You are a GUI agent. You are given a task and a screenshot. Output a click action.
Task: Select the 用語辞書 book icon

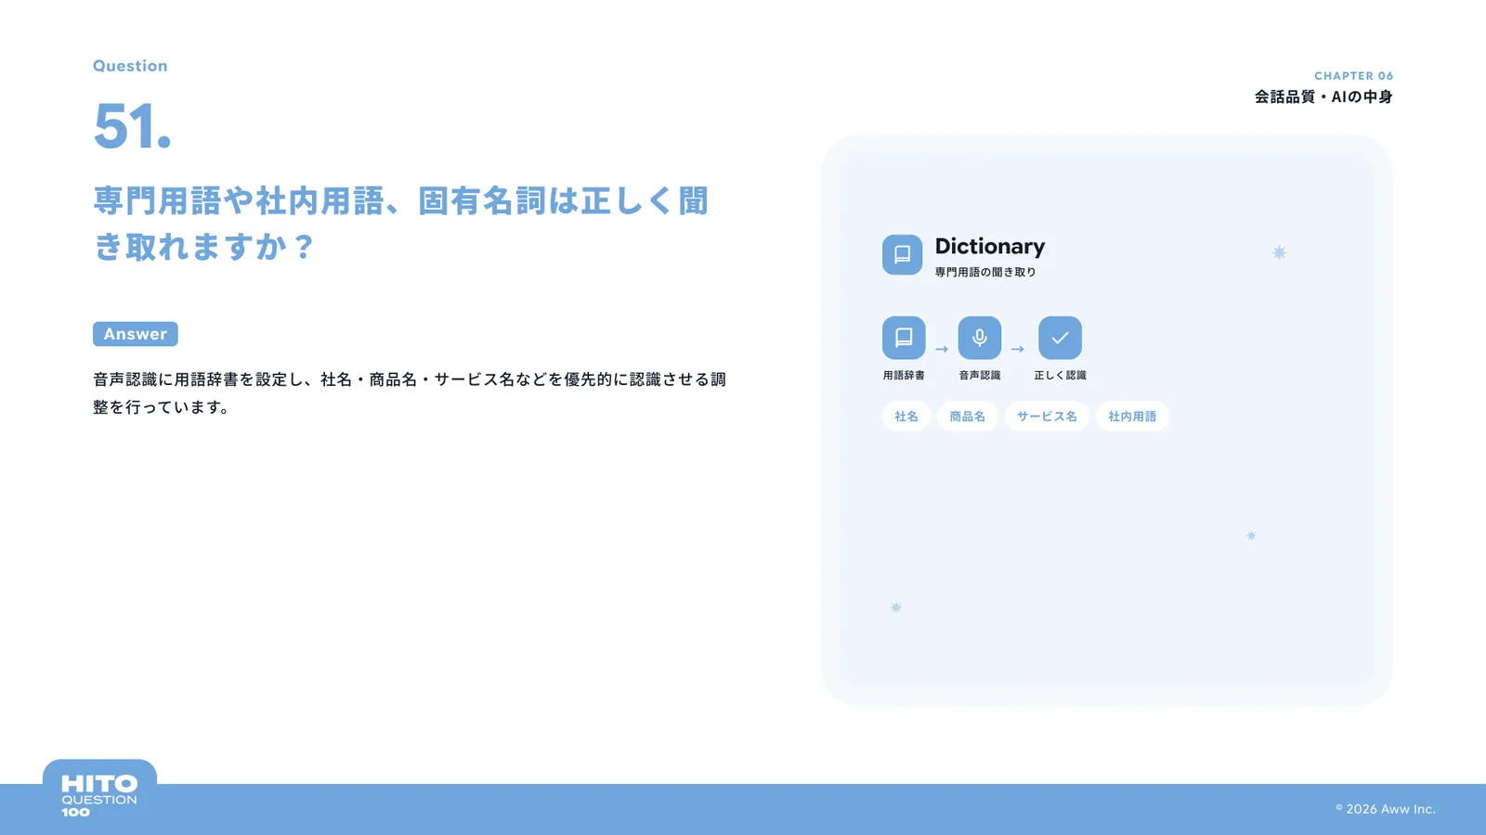click(904, 338)
